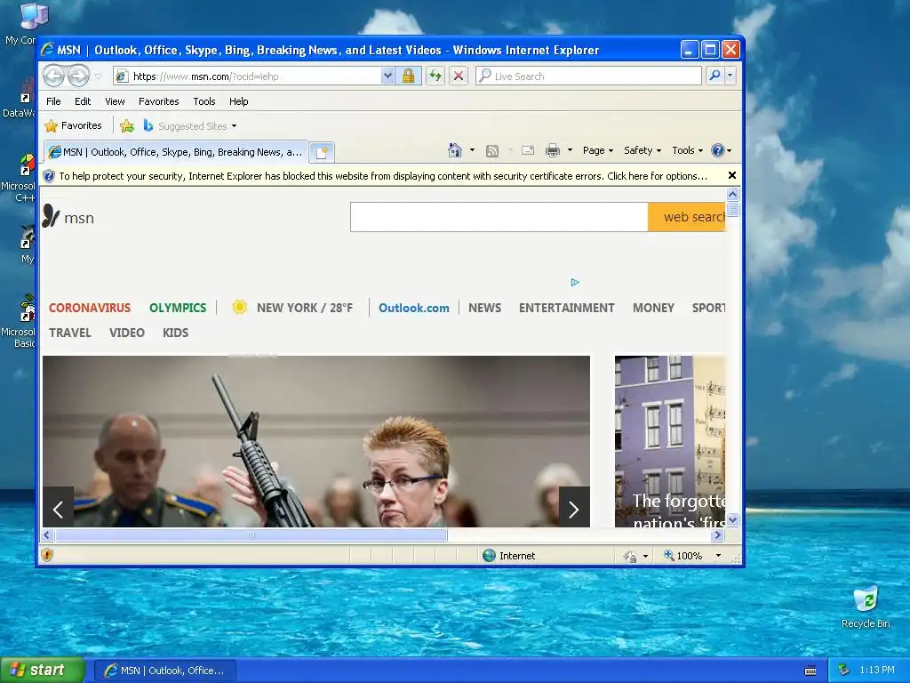Open the Edit menu
Image resolution: width=910 pixels, height=683 pixels.
(83, 101)
